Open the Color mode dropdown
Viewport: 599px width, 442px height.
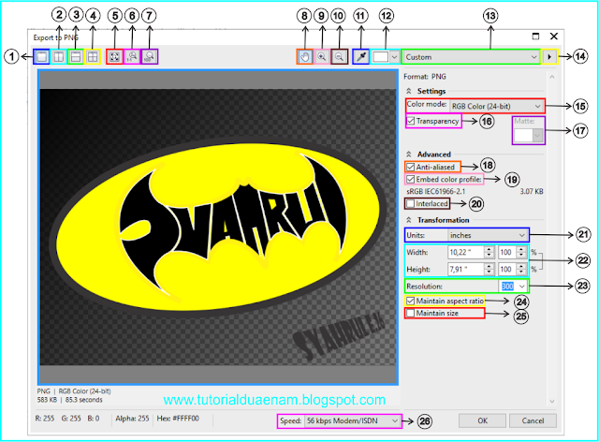point(496,107)
